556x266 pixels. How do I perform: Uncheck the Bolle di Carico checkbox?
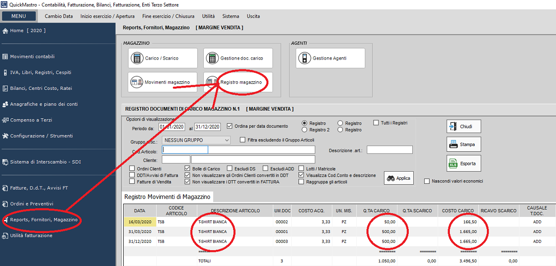(187, 169)
